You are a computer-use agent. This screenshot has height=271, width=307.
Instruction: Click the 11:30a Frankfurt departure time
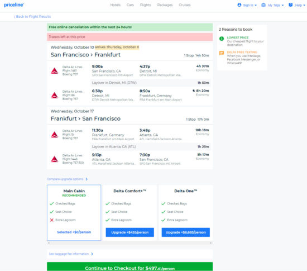point(98,130)
